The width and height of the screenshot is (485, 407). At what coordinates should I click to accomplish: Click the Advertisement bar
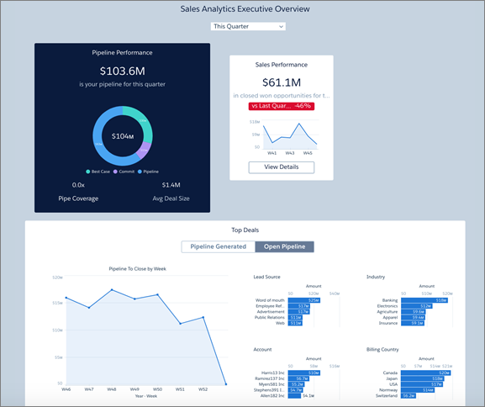tap(298, 312)
